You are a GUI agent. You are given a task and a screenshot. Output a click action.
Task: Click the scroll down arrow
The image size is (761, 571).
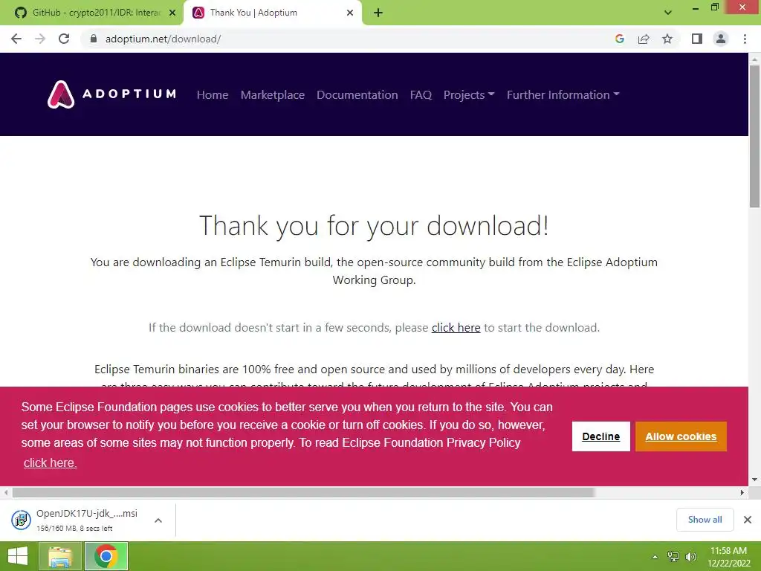(755, 480)
